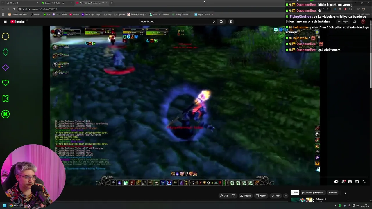Expand the Vorp bookmarks folder

(108, 14)
